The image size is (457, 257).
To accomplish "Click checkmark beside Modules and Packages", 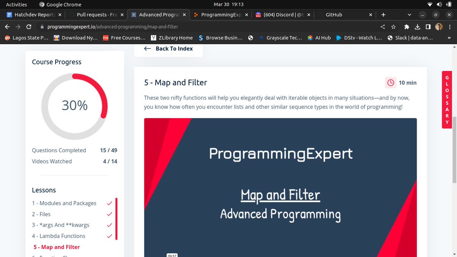I will 110,203.
